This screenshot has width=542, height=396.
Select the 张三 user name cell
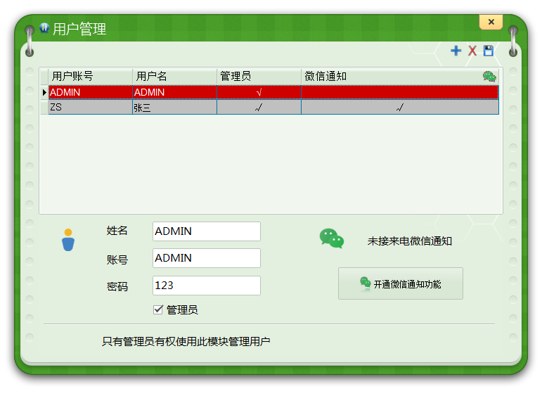174,108
